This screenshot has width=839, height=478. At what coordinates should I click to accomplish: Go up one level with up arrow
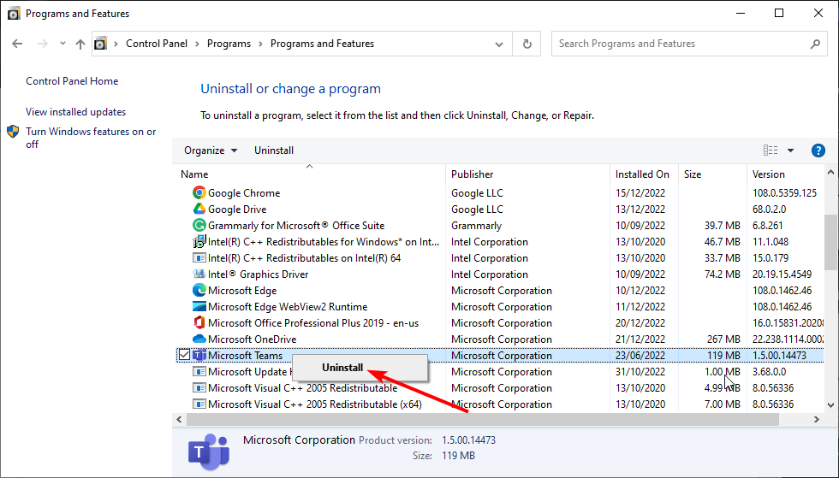(x=80, y=44)
